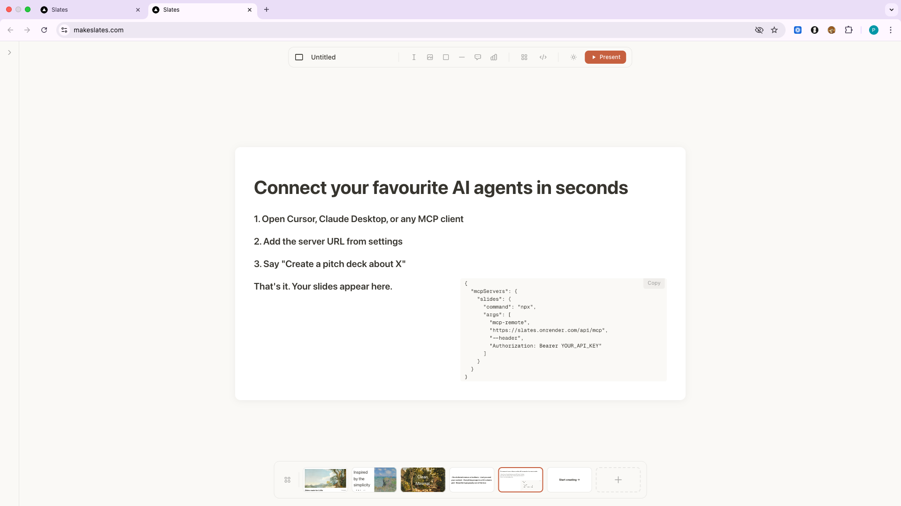This screenshot has width=901, height=506.
Task: Select the rectangle shape tool
Action: coord(446,57)
